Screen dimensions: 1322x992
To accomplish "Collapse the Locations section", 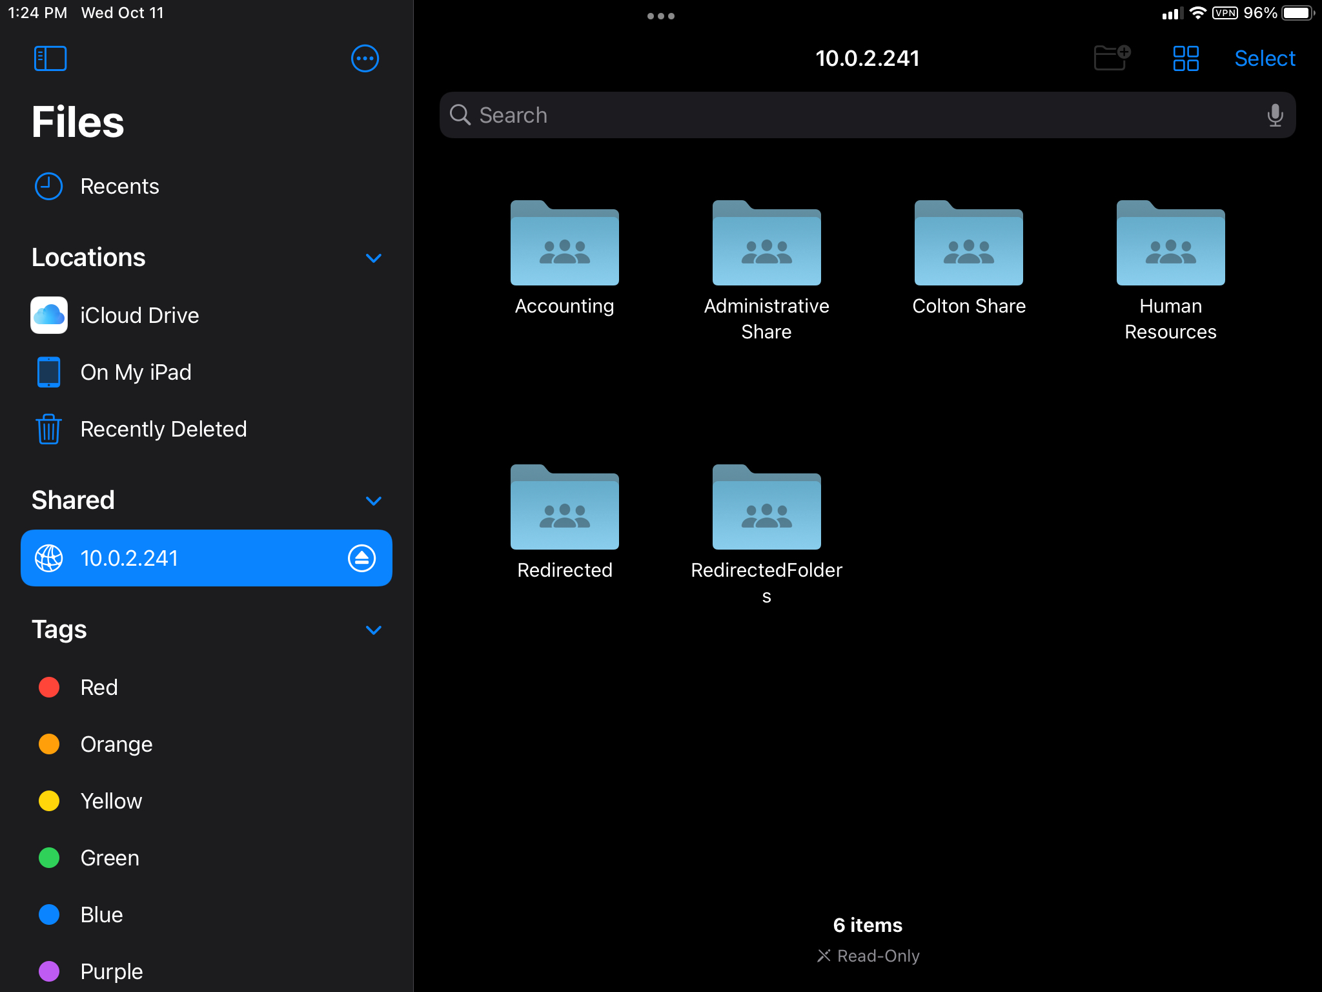I will pyautogui.click(x=373, y=258).
